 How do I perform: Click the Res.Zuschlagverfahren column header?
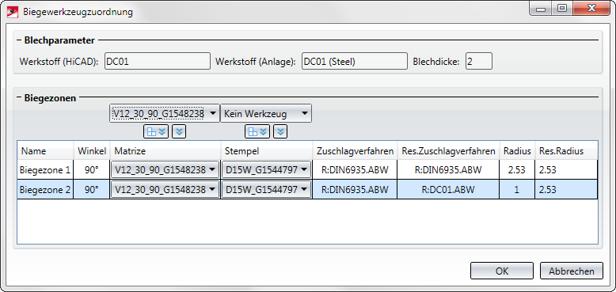(x=448, y=150)
